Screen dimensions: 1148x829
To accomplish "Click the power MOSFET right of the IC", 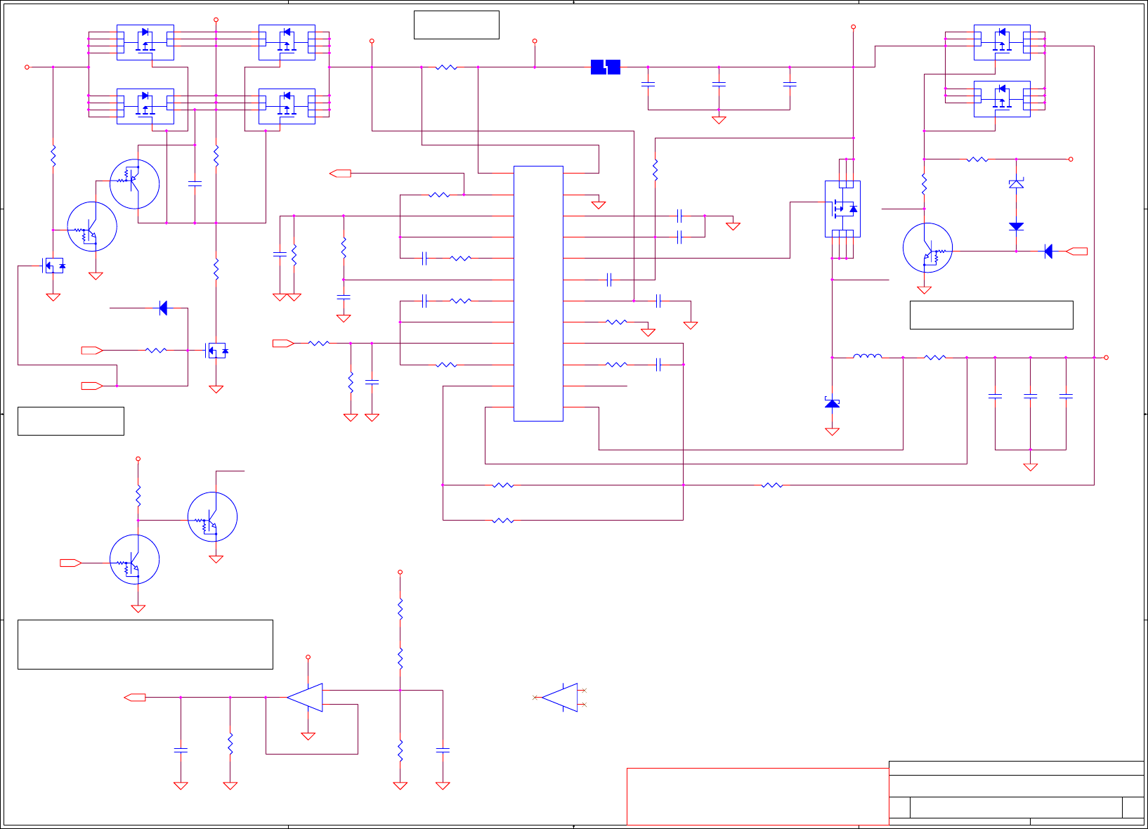I will [843, 209].
